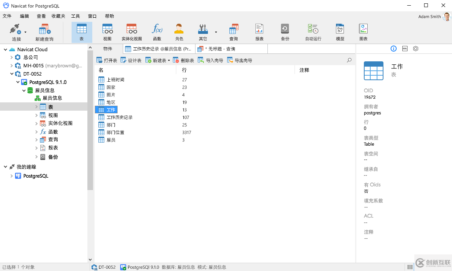
Task: Show the DDL pane via the DDL icon
Action: pos(405,49)
